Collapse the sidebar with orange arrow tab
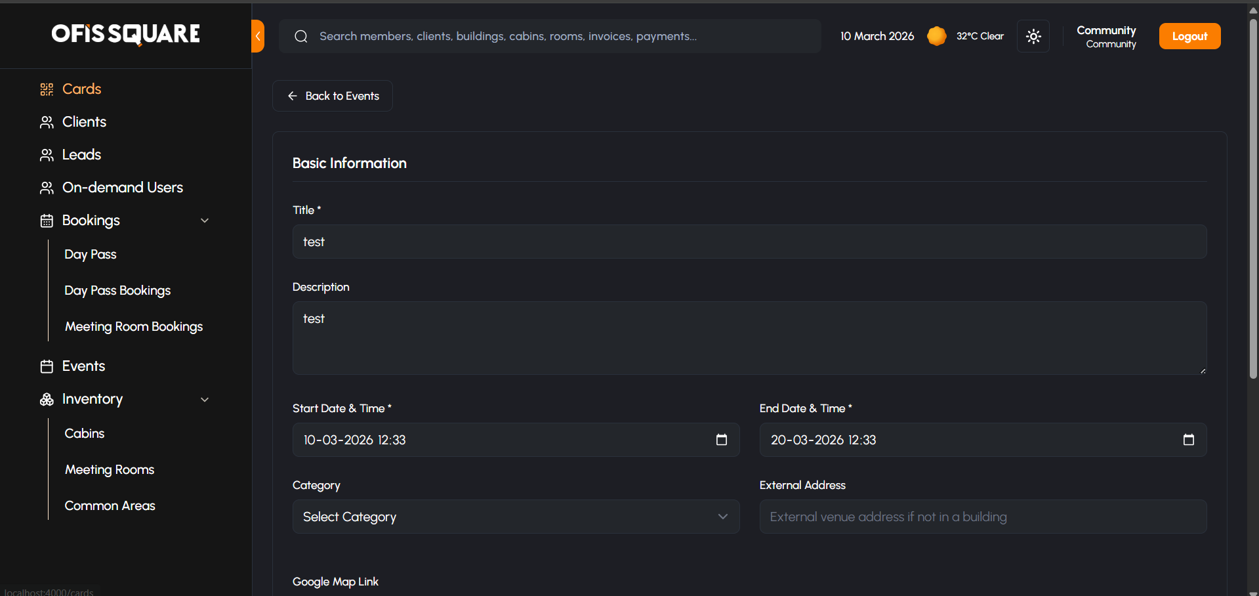The width and height of the screenshot is (1259, 596). [258, 36]
